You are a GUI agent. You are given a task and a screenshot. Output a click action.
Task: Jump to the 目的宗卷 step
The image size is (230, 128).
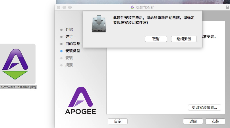(73, 44)
